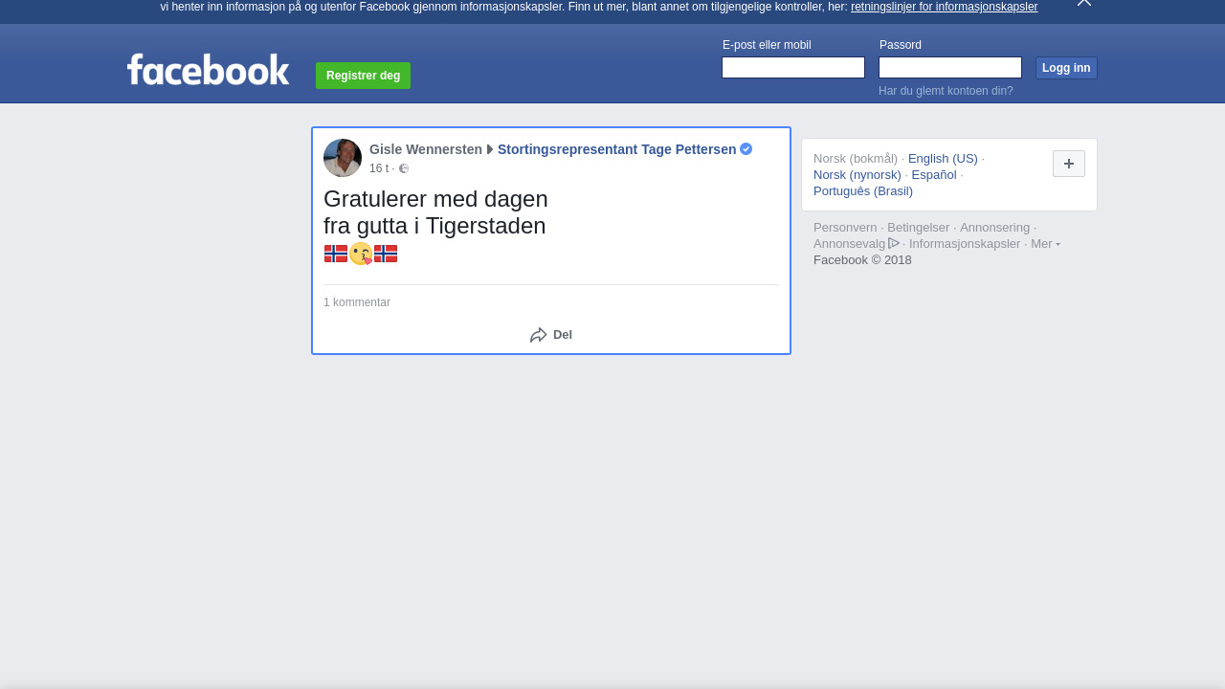Close the cookie notice banner
The image size is (1225, 689).
tap(1084, 3)
